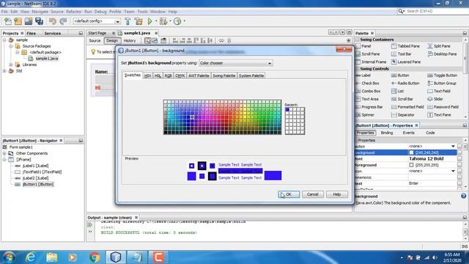469x264 pixels.
Task: Click Connection Mode icon in designer toolbar
Action: tap(155, 40)
